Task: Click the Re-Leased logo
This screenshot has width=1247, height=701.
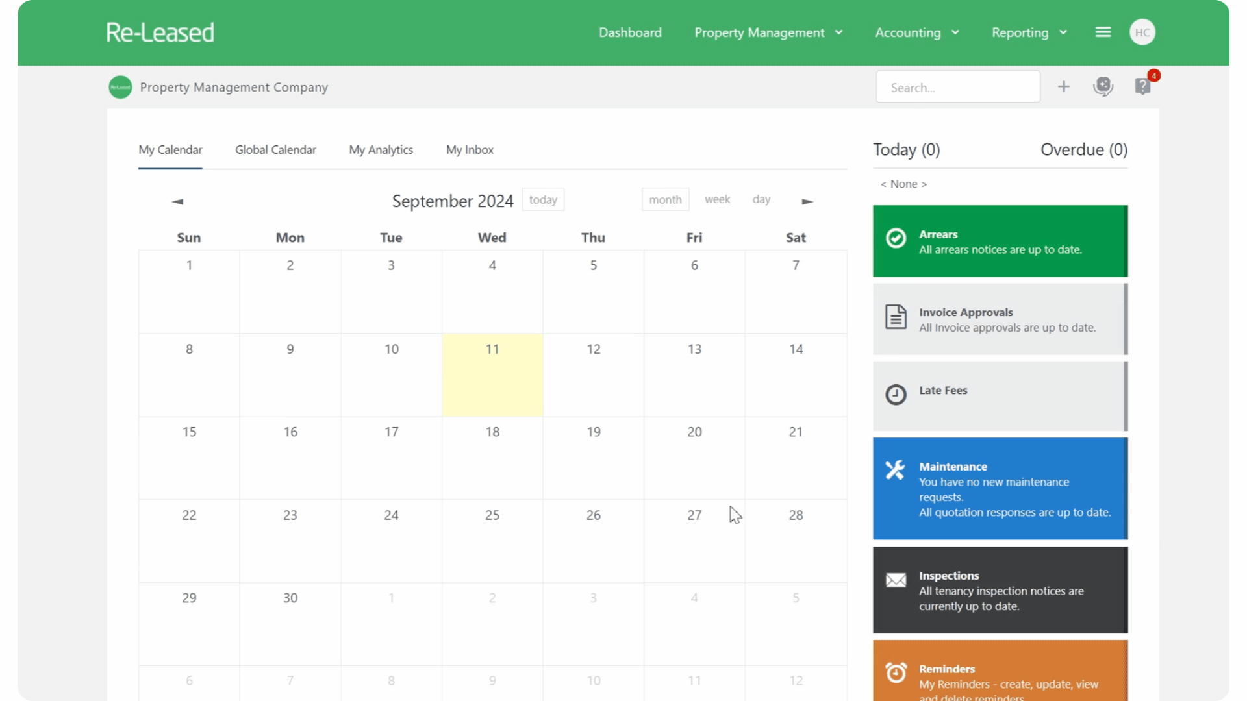Action: pyautogui.click(x=160, y=32)
